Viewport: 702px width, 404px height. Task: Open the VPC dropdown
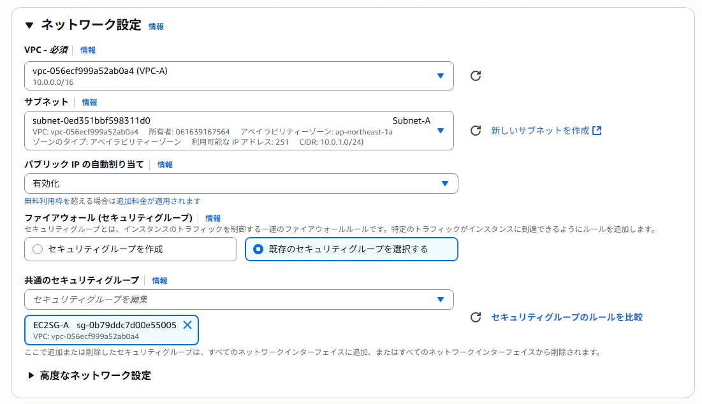(239, 76)
